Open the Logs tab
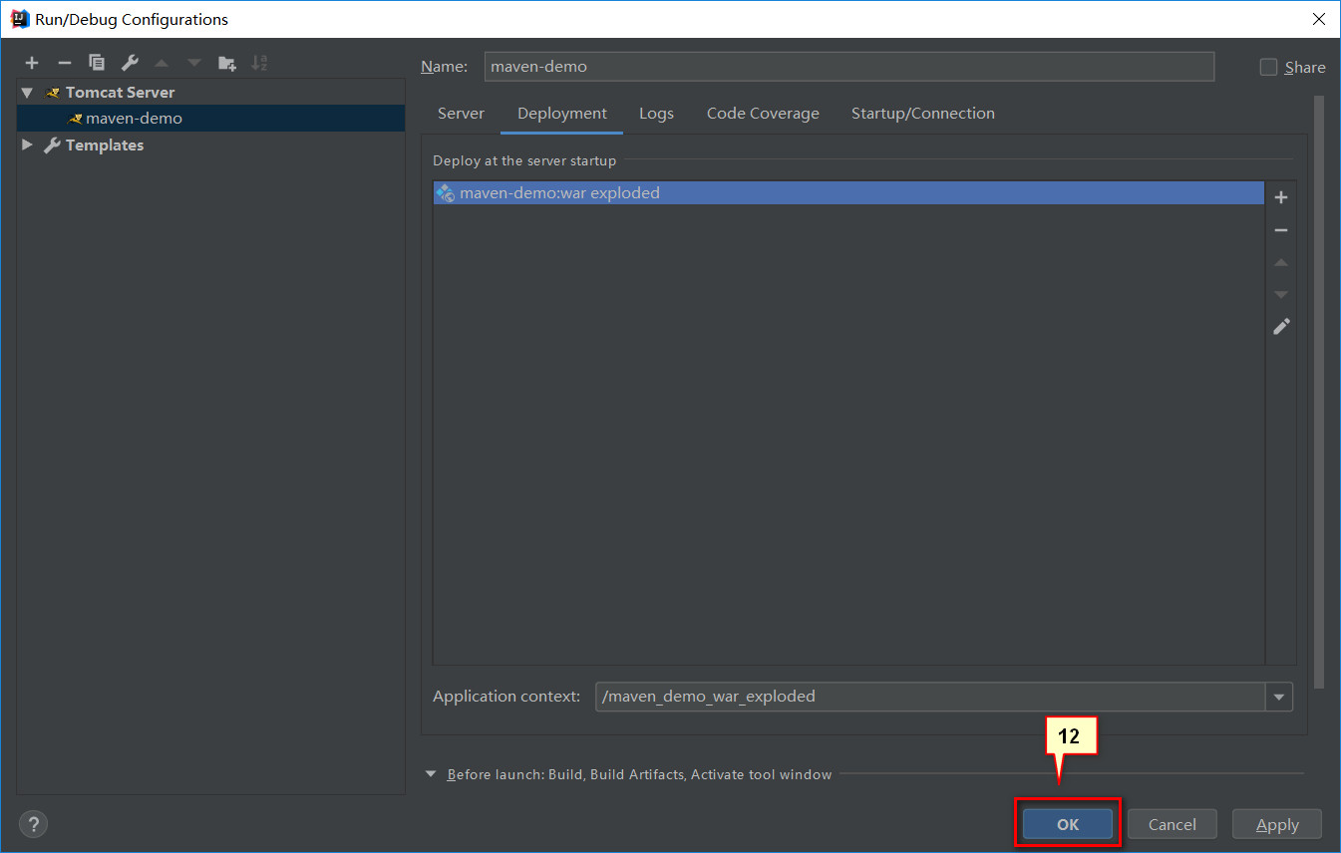1341x853 pixels. [656, 114]
